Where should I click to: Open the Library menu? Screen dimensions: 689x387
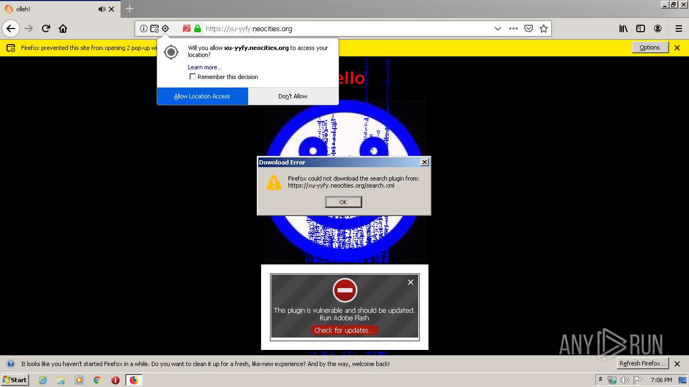[623, 28]
